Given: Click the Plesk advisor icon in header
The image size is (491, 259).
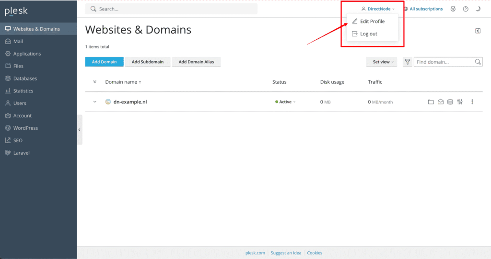Looking at the screenshot, I should pyautogui.click(x=453, y=9).
